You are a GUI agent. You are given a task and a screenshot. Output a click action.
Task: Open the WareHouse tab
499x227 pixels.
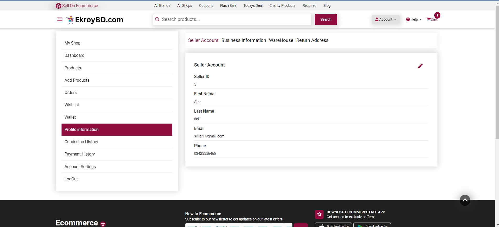[281, 40]
